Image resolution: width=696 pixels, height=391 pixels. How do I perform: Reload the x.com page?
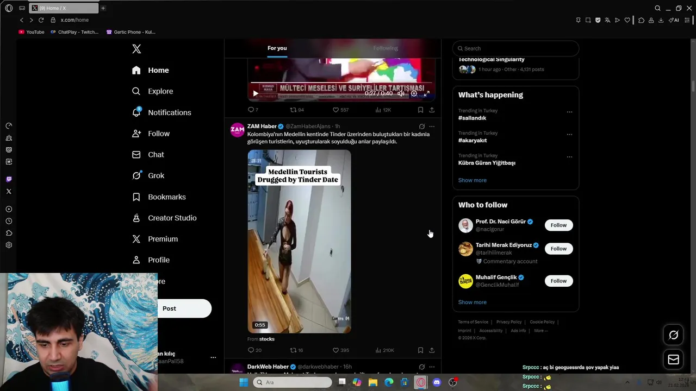pyautogui.click(x=41, y=20)
